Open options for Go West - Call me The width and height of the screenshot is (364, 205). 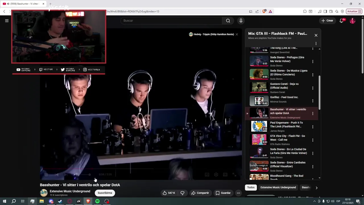[313, 140]
